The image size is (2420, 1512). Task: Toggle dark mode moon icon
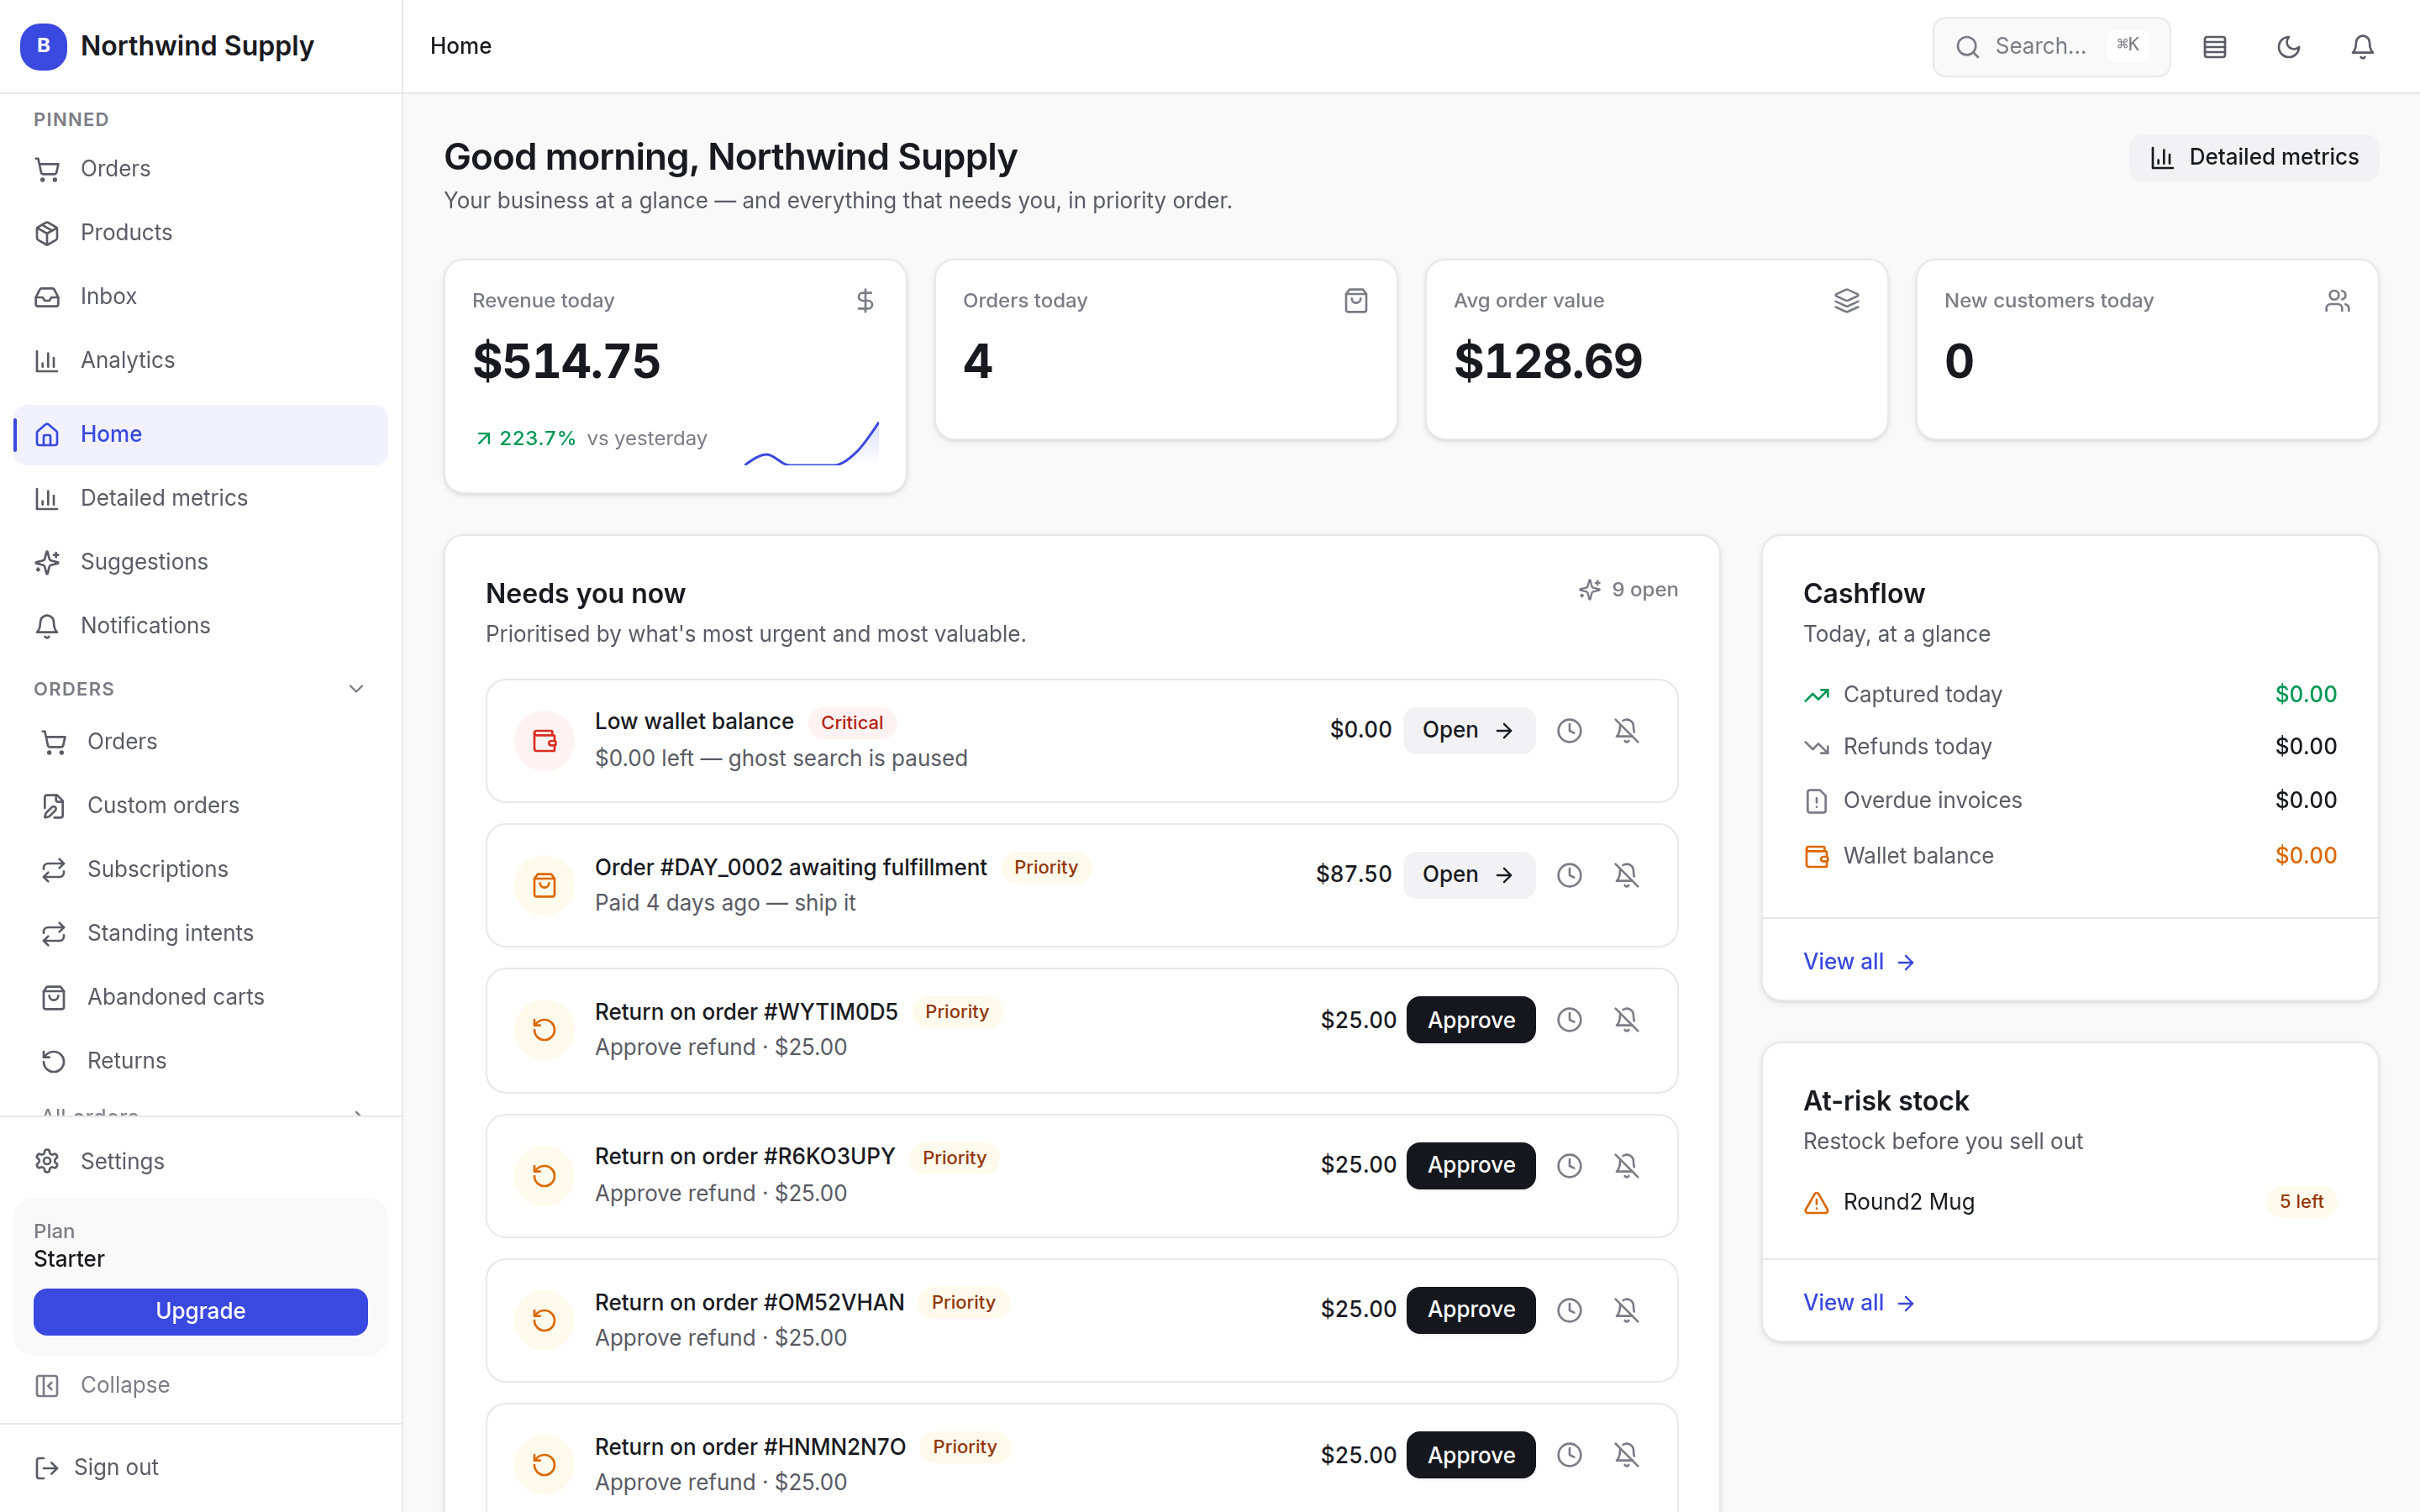pos(2288,46)
